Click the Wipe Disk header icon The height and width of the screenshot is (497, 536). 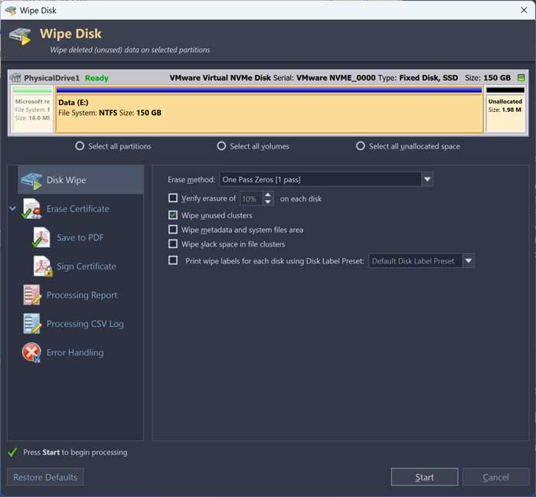coord(20,37)
